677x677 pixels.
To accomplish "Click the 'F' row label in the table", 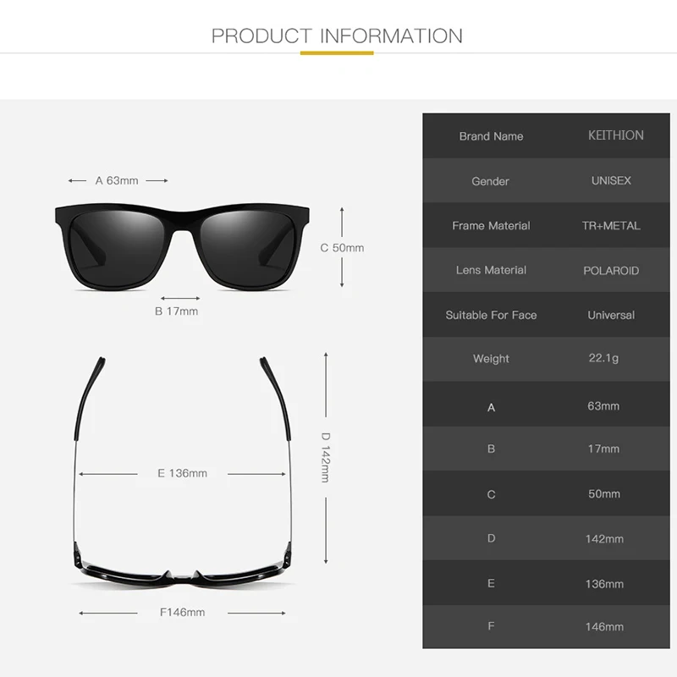I will click(x=491, y=626).
